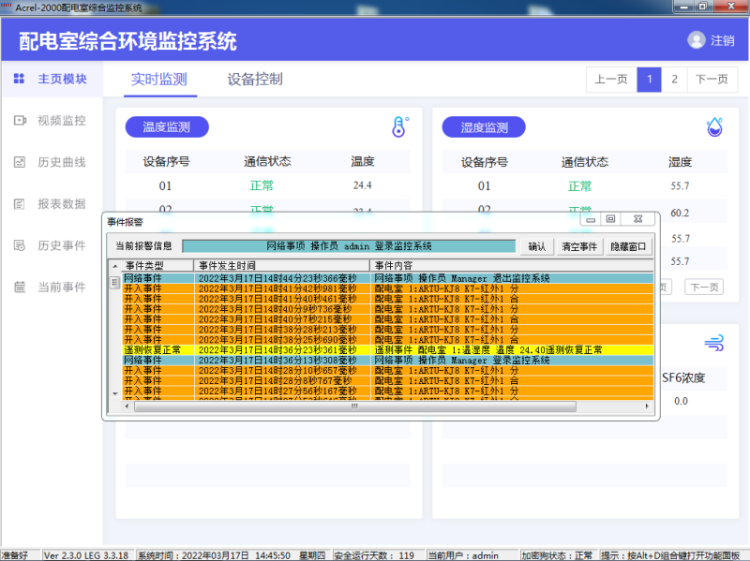This screenshot has width=750, height=561.
Task: Select 网络事件 row at 14时44分23秒
Action: click(x=388, y=278)
